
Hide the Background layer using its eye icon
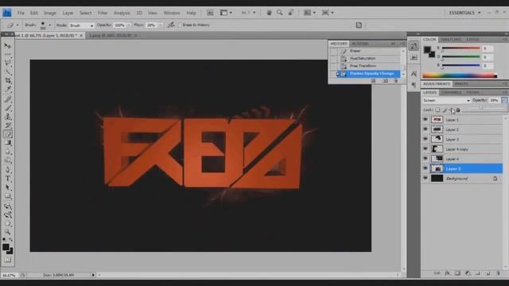click(x=425, y=178)
